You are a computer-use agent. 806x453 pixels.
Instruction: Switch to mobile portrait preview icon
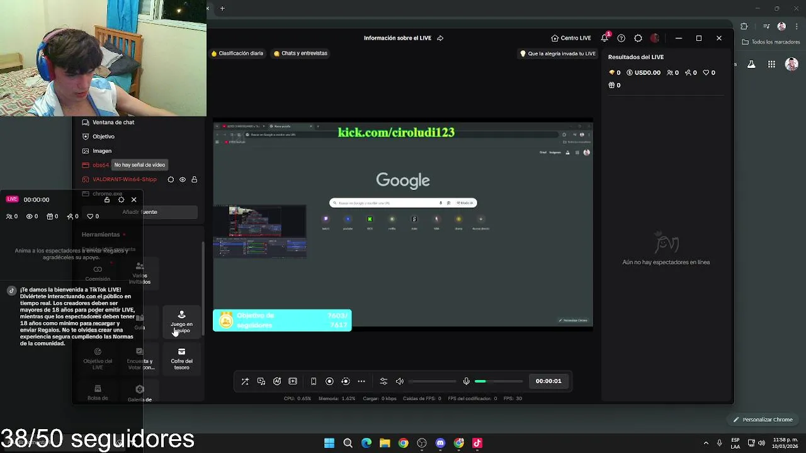pyautogui.click(x=314, y=381)
